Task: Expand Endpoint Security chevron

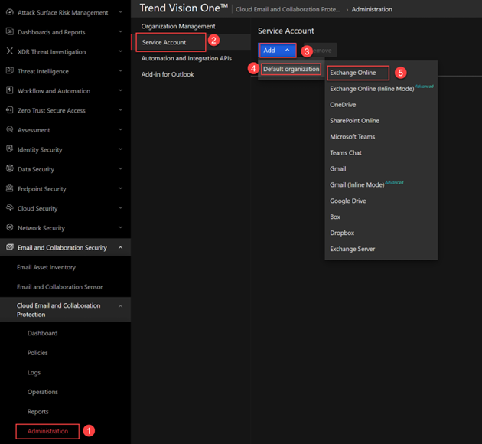Action: 121,188
